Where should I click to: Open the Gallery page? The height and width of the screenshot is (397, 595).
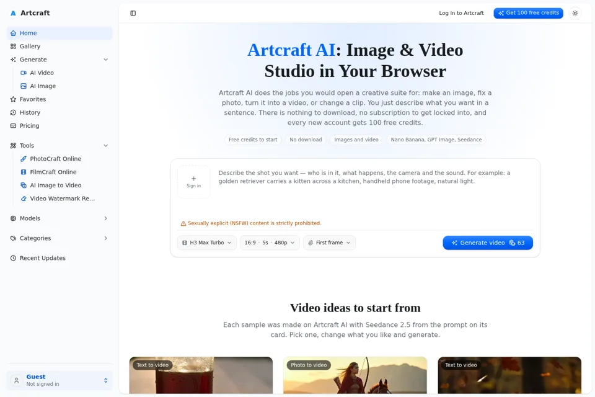tap(59, 47)
